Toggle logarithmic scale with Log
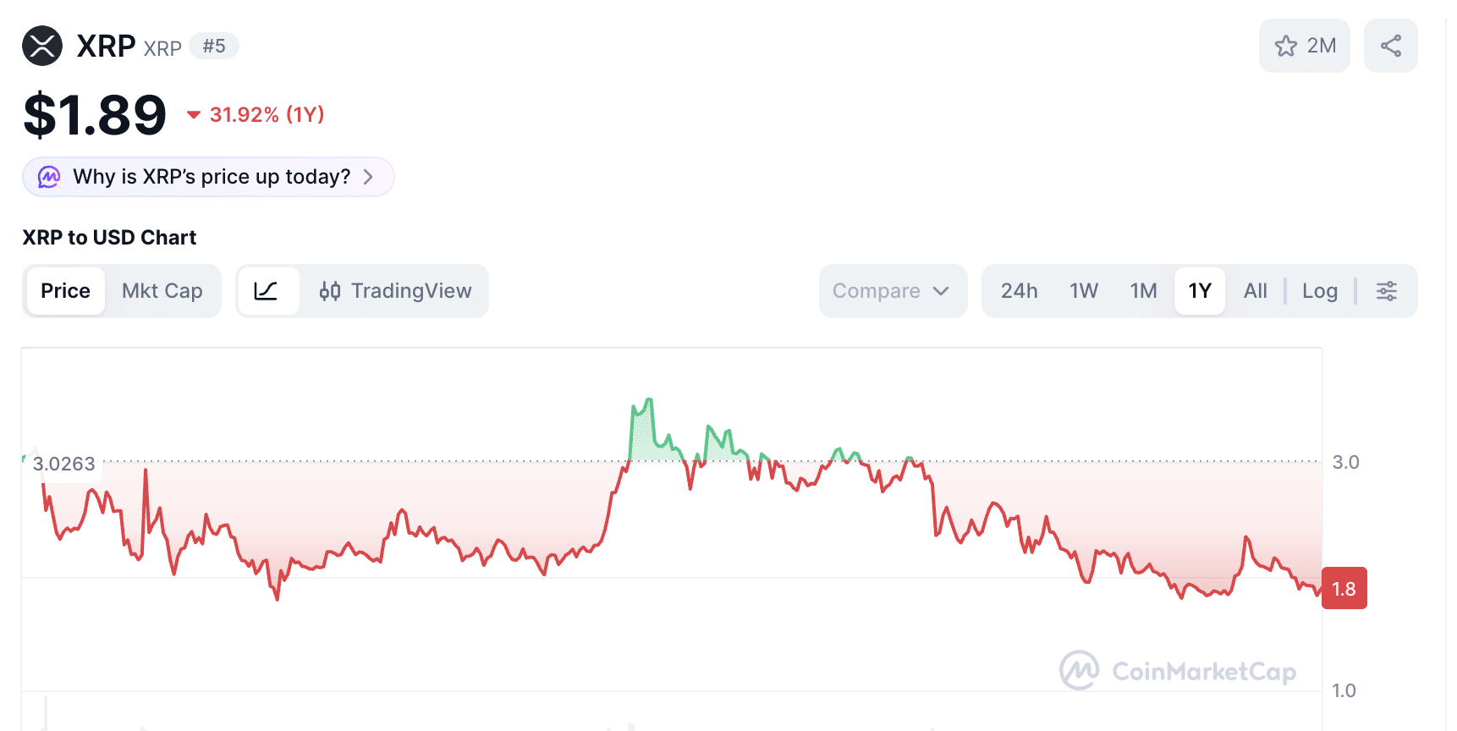 pyautogui.click(x=1319, y=290)
